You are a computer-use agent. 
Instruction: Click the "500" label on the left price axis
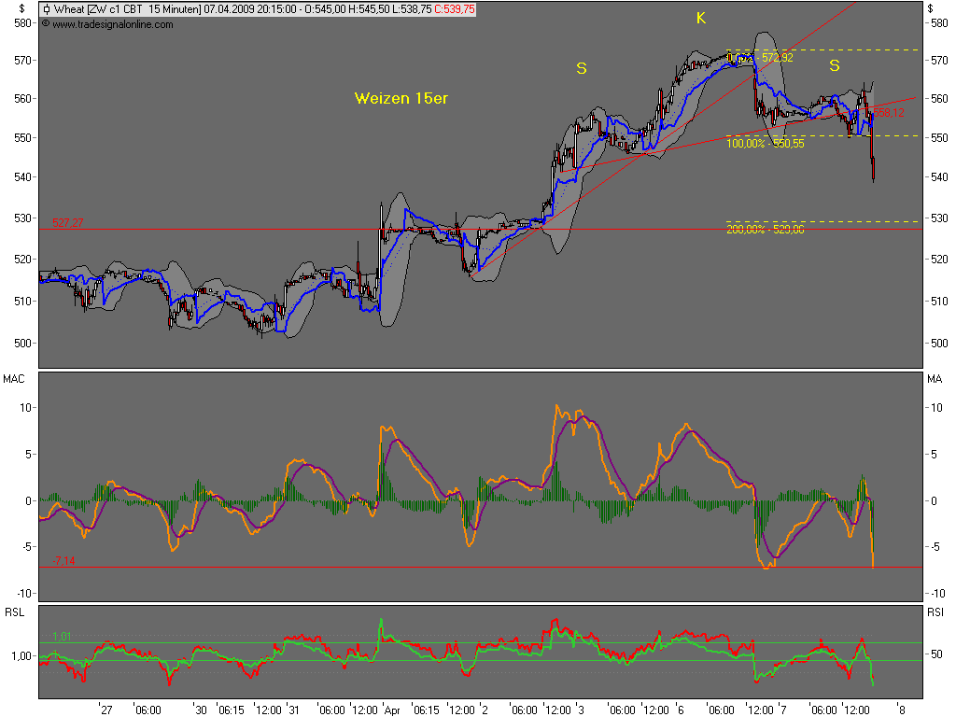(x=22, y=344)
